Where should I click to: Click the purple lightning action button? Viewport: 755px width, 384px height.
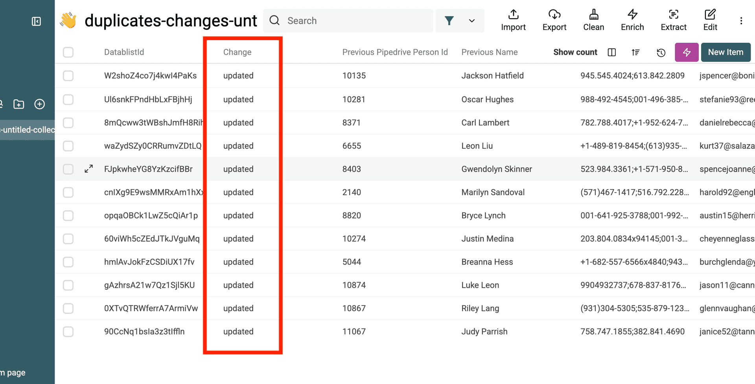click(x=687, y=52)
